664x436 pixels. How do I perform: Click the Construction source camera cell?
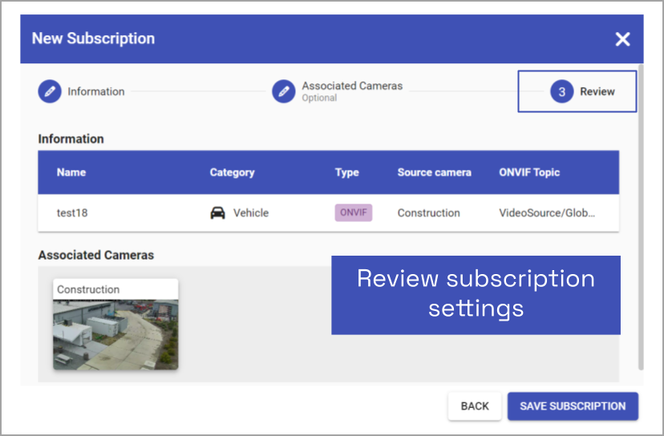tap(428, 212)
